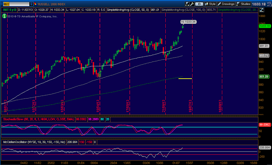Click the H: 1033.34 value in header

[57, 10]
